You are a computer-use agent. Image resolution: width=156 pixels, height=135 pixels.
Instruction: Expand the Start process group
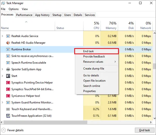coord(2,76)
